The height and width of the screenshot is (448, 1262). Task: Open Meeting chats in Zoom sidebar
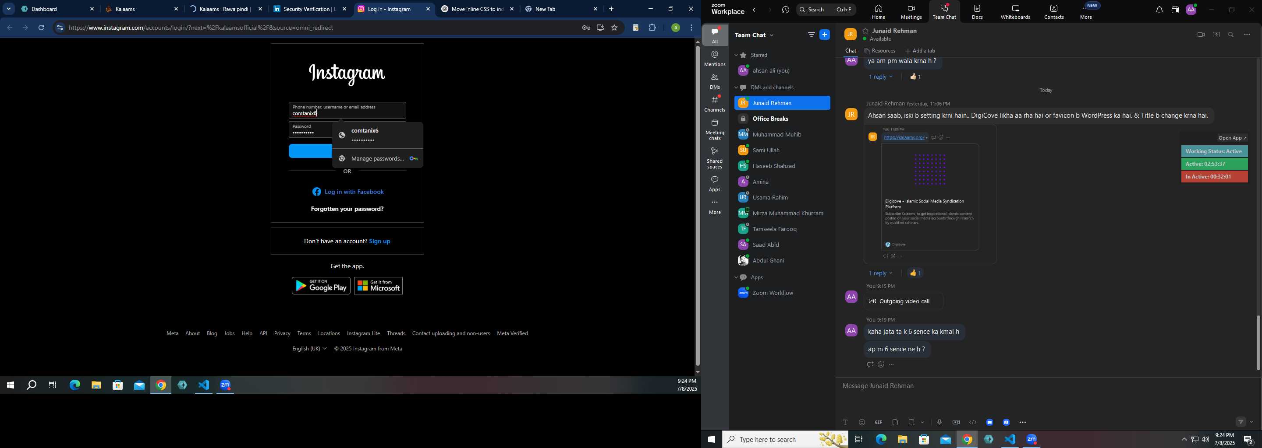click(715, 129)
